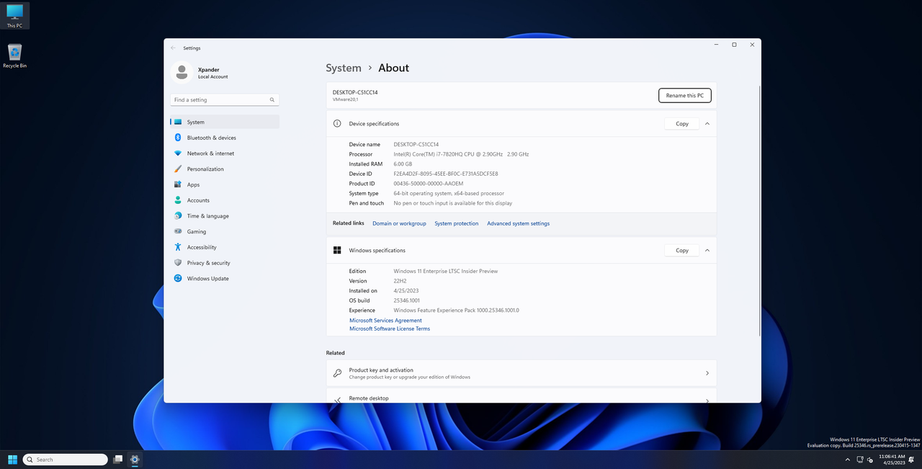Click the Installed on date 4/25/2023
Viewport: 922px width, 469px height.
[406, 291]
